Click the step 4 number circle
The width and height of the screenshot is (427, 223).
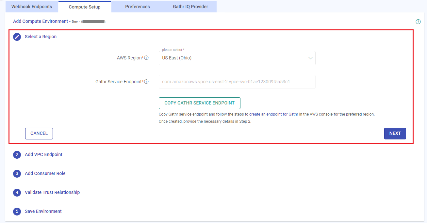click(17, 193)
